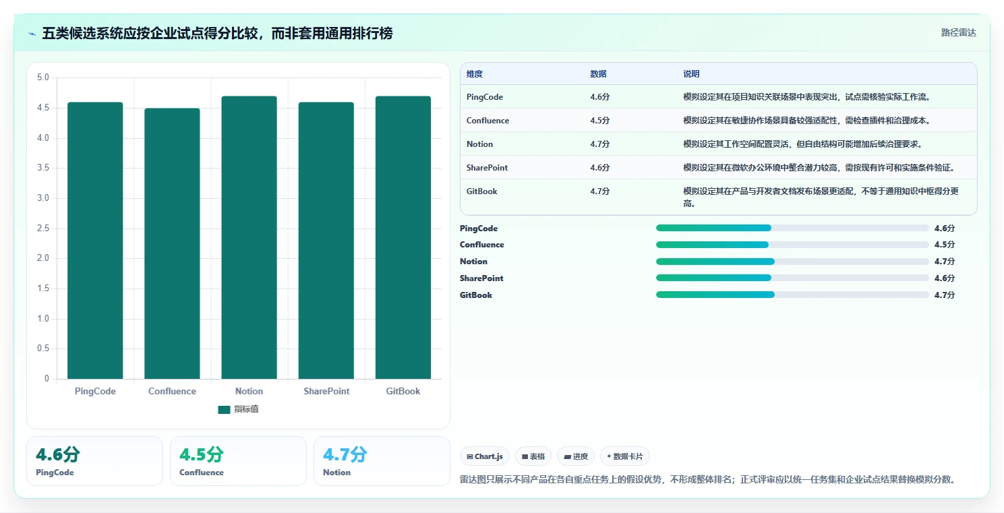Click the GitBook x-axis label
The width and height of the screenshot is (1004, 513).
pyautogui.click(x=403, y=392)
